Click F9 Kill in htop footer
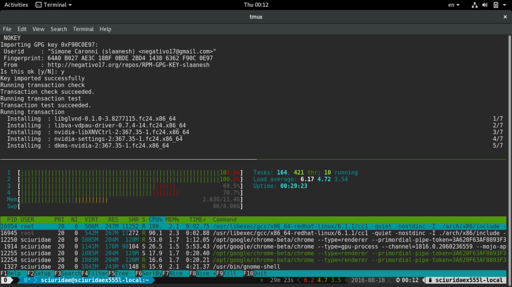 [229, 273]
